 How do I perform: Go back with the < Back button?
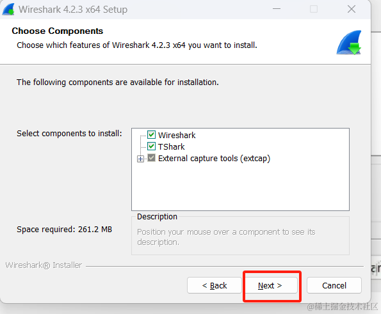215,286
